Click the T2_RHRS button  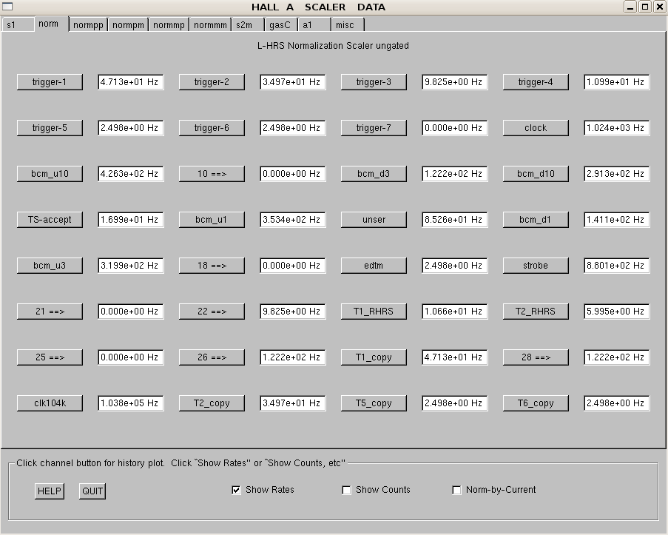(536, 312)
